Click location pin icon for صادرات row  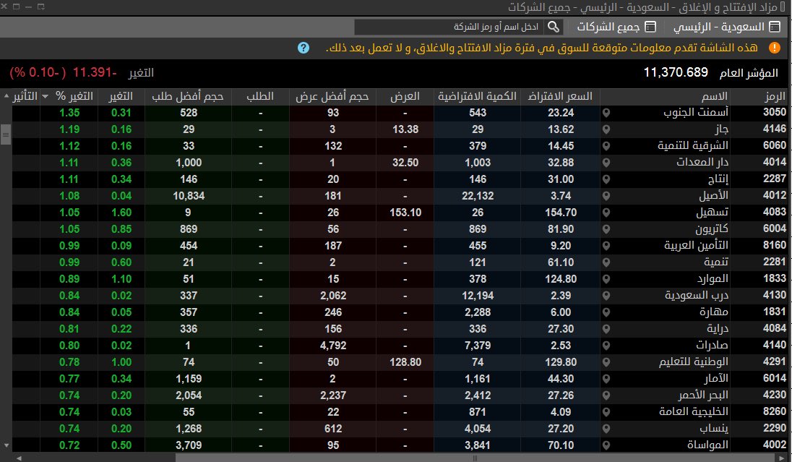pos(606,346)
